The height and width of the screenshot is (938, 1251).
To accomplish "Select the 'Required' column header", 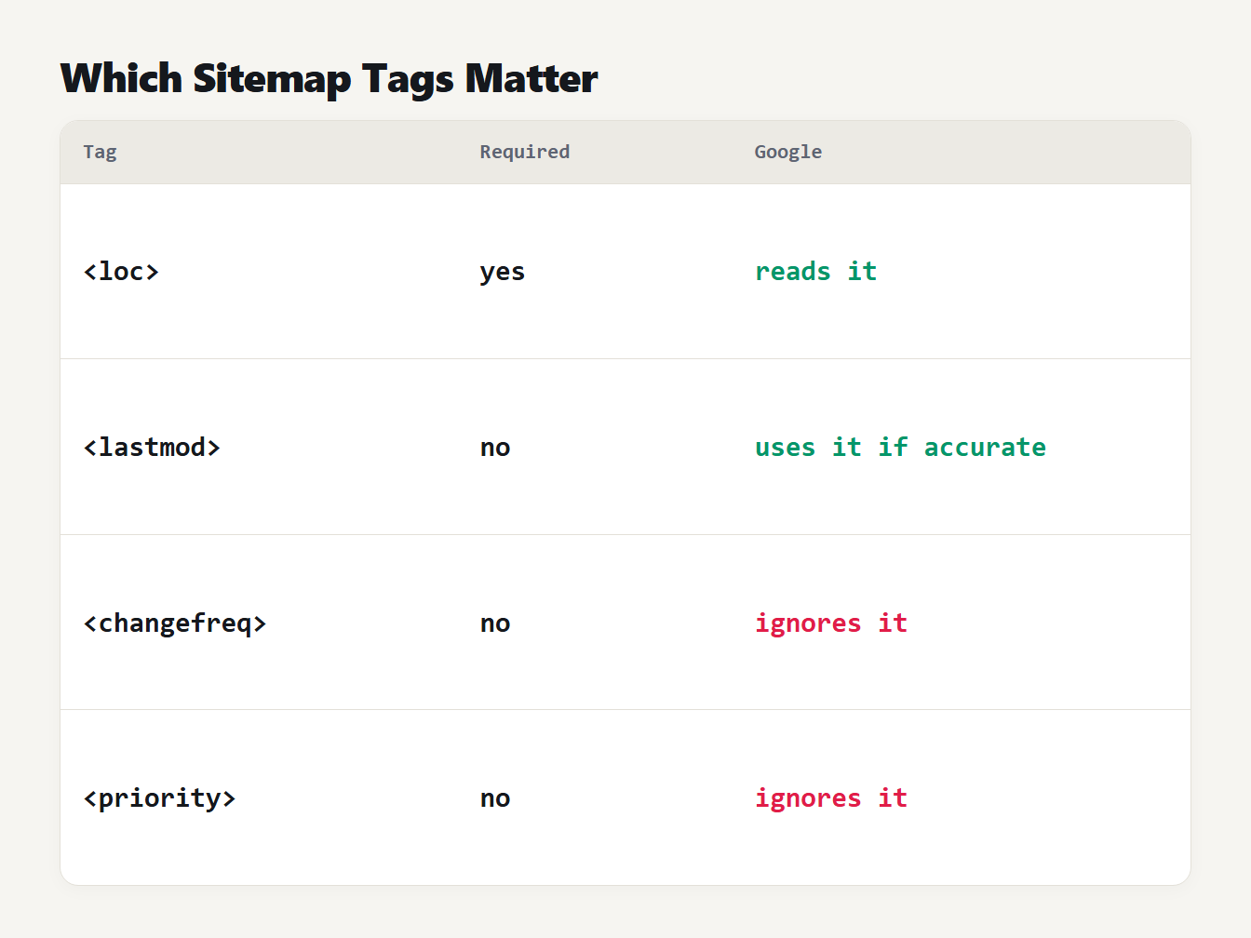I will (525, 152).
